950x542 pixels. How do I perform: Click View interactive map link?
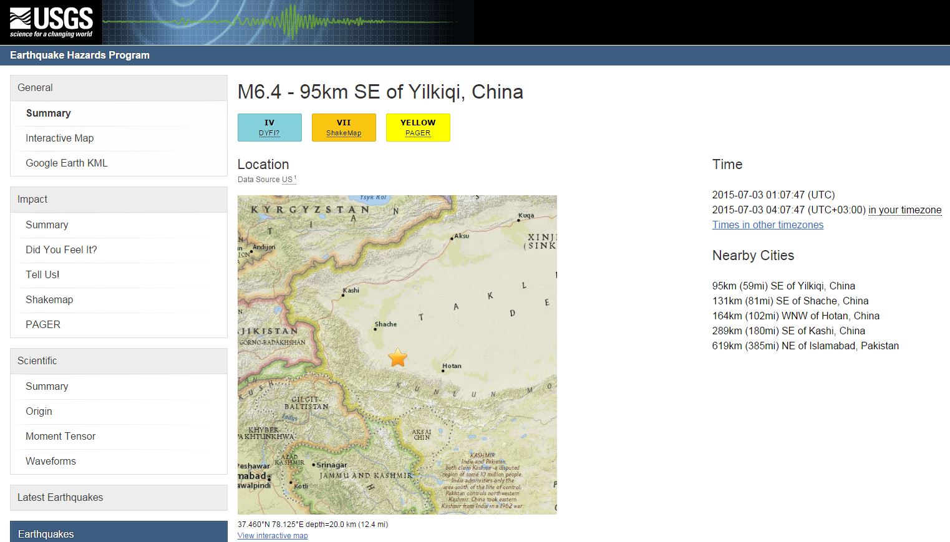point(273,536)
